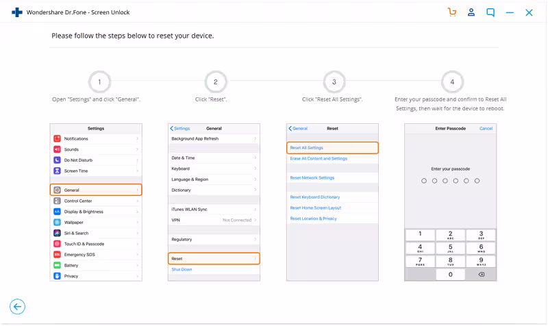Click Shut Down in General screen
This screenshot has height=326, width=548.
coord(182,269)
